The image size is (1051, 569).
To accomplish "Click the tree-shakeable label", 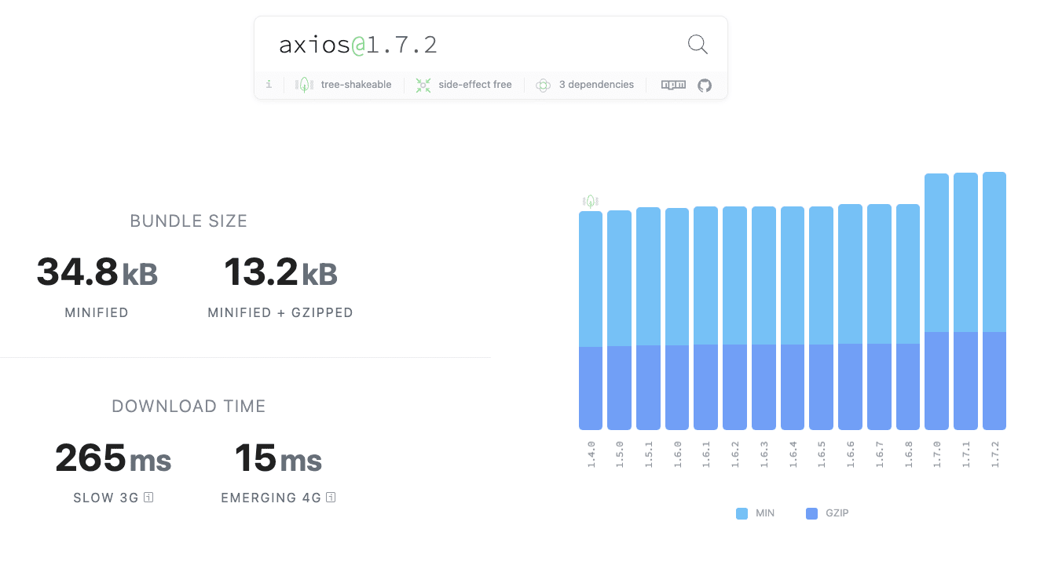I will click(356, 85).
